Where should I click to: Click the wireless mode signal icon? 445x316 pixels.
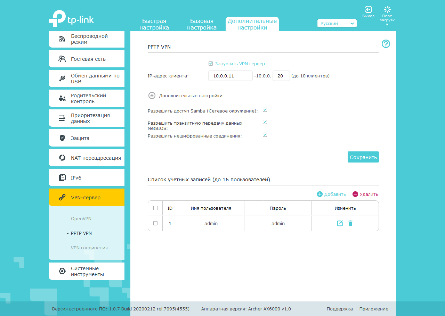pos(62,39)
